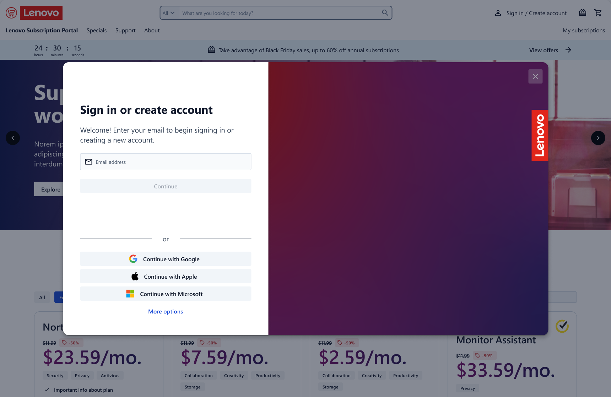The width and height of the screenshot is (611, 397).
Task: Choose Continue with Microsoft
Action: coord(166,294)
